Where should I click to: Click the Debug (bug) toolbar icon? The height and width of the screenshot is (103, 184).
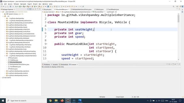(16, 7)
